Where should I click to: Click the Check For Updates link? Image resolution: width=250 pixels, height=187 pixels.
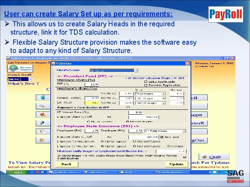coord(210,163)
